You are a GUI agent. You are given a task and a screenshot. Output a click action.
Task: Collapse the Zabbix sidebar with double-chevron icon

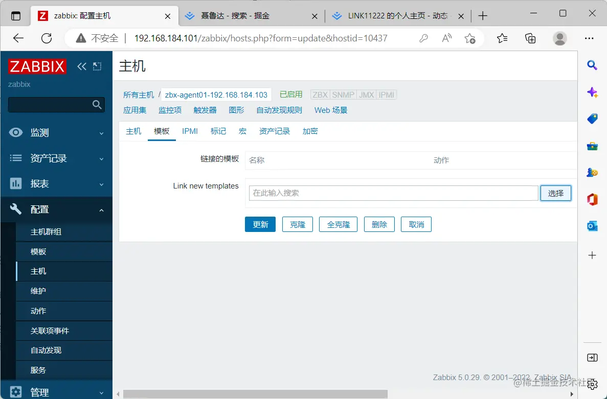tap(82, 66)
